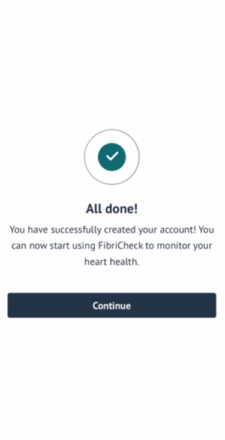225x440 pixels.
Task: Click the word "account!" in the message
Action: [178, 230]
